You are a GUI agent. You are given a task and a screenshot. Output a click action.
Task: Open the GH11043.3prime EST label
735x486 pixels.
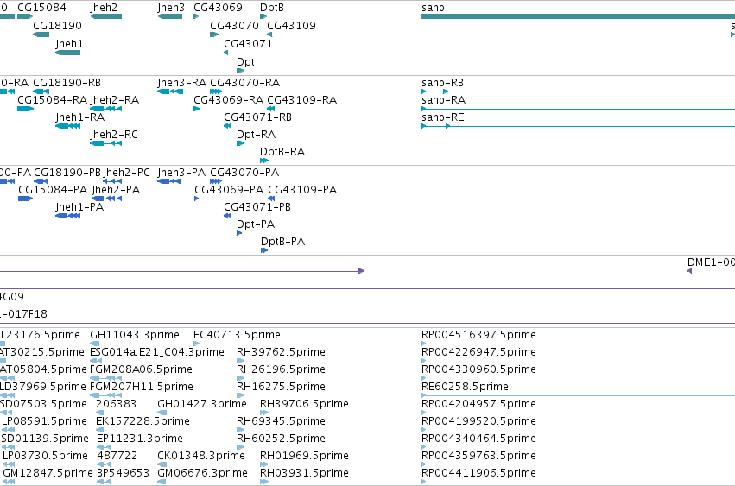[135, 335]
